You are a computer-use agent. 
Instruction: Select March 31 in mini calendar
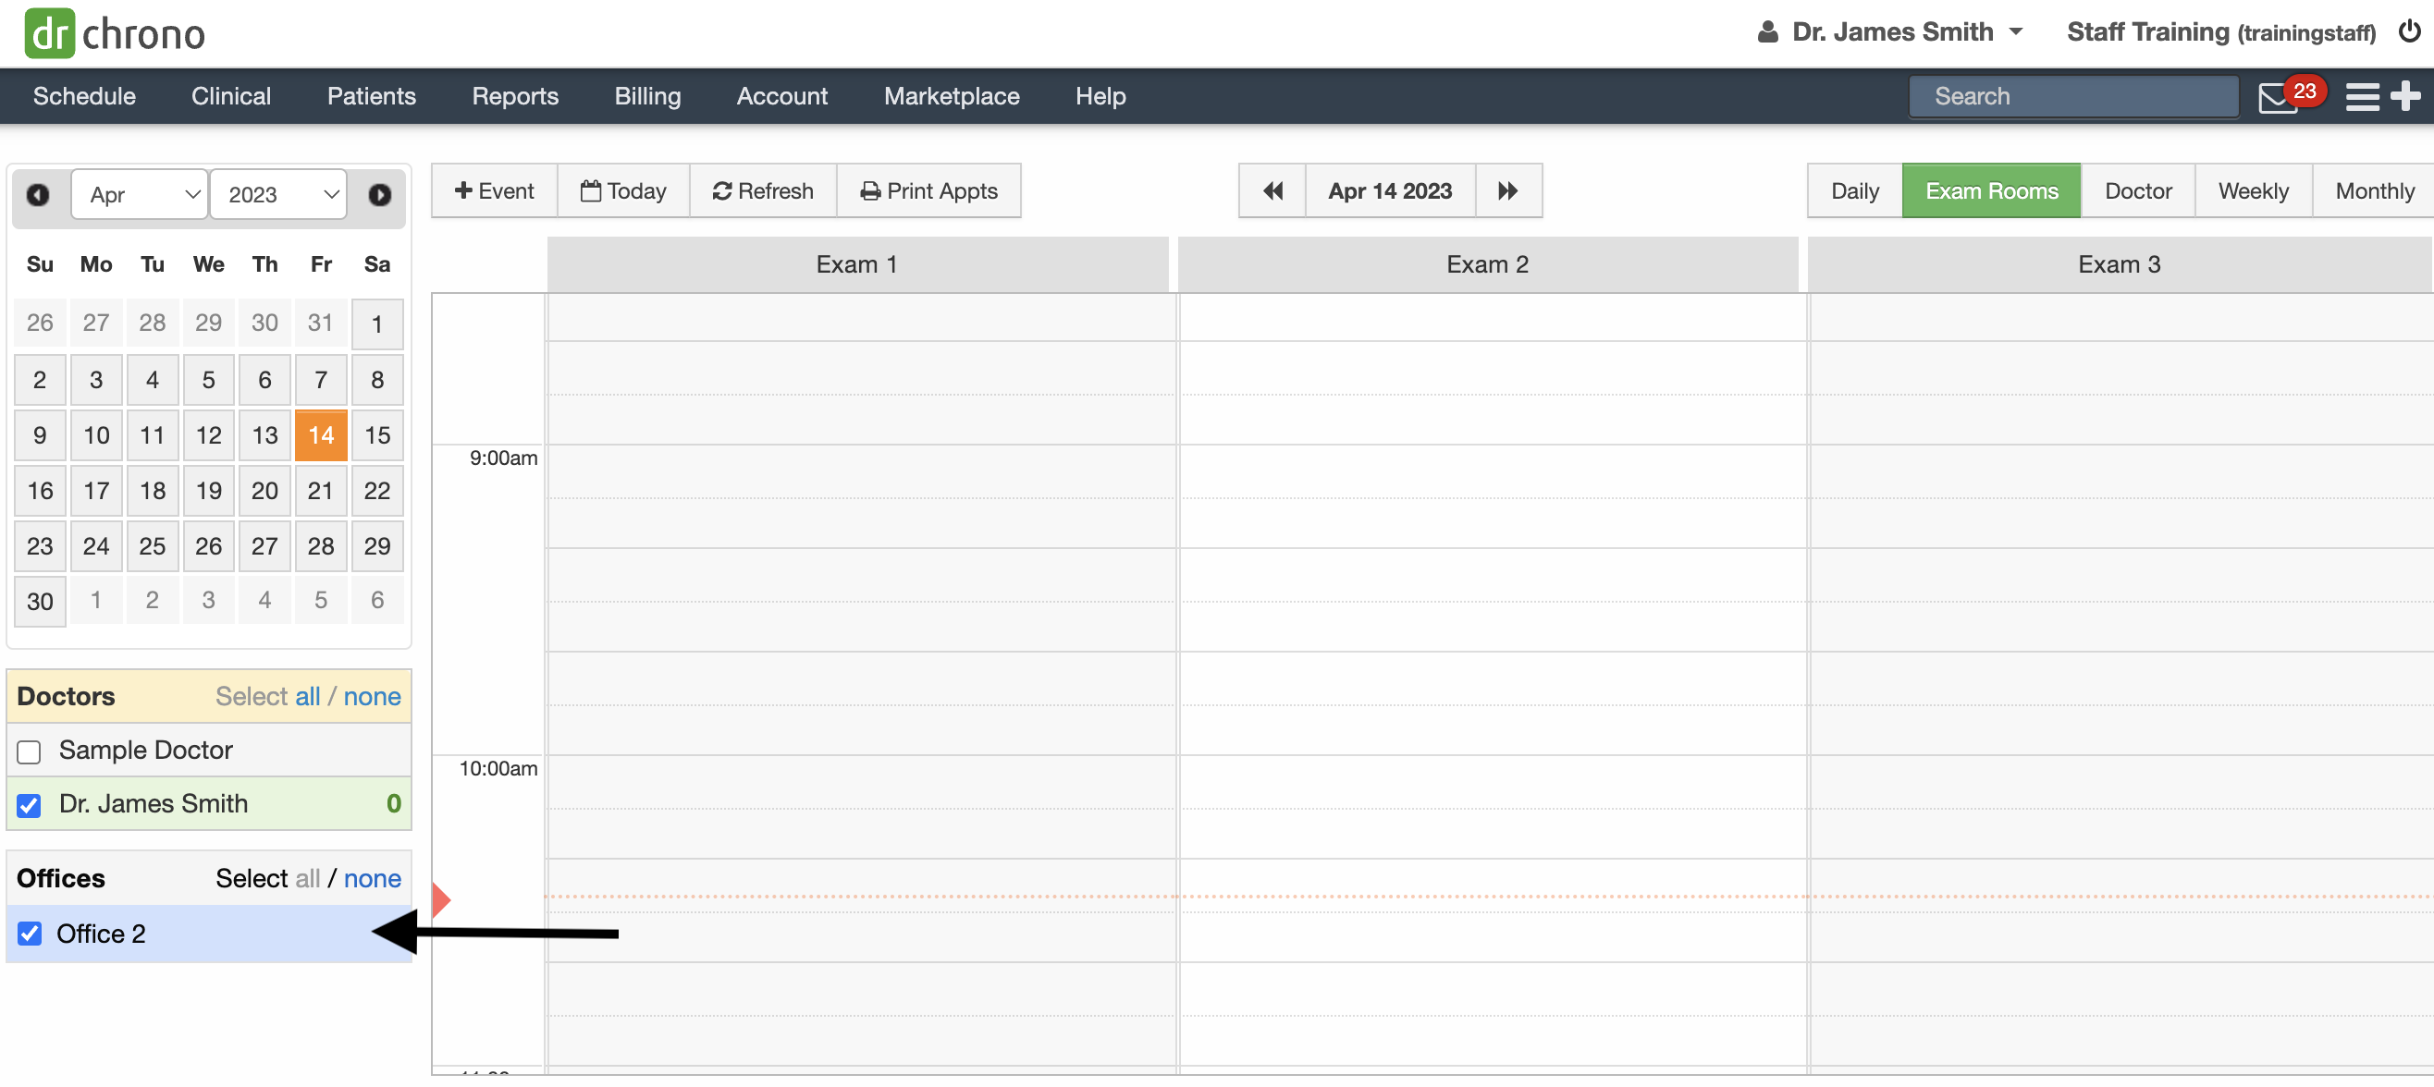[x=320, y=323]
